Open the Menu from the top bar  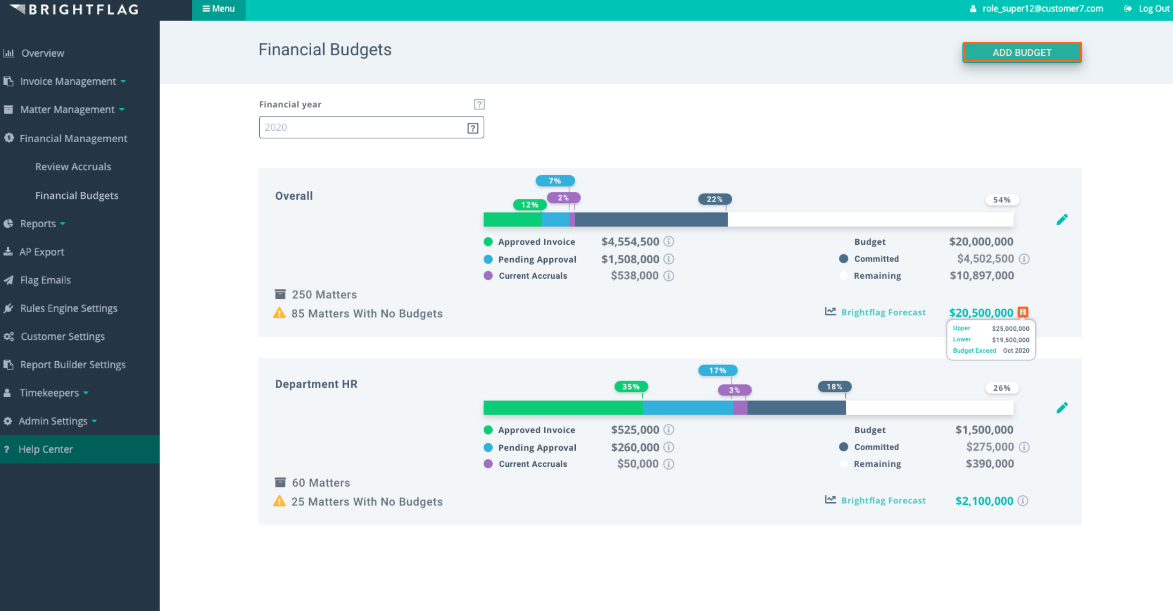click(x=218, y=9)
